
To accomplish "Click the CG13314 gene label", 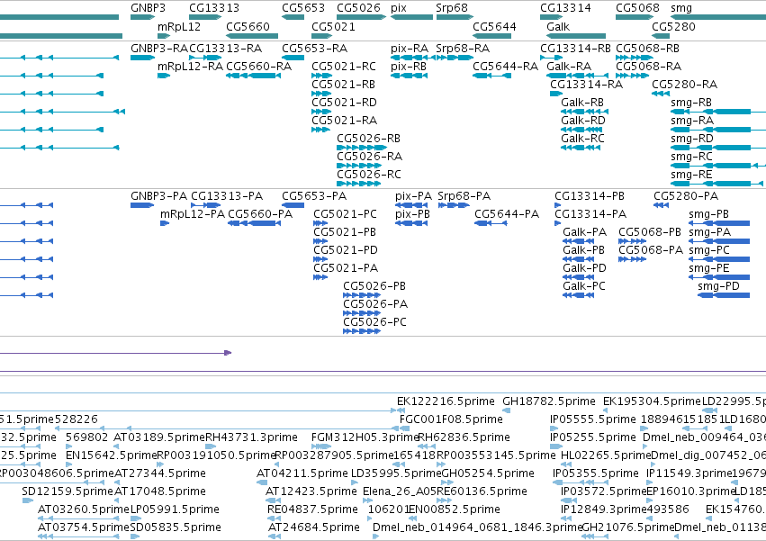I will [565, 8].
